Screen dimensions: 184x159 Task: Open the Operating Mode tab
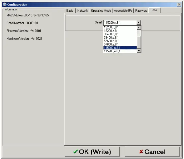click(101, 10)
